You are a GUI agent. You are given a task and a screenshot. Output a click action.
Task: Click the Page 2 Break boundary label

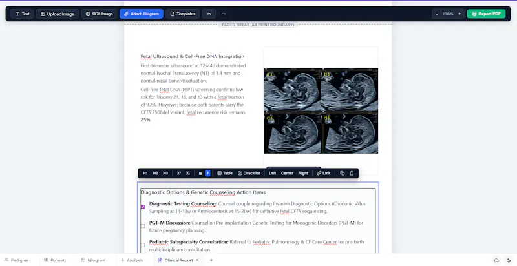point(258,25)
